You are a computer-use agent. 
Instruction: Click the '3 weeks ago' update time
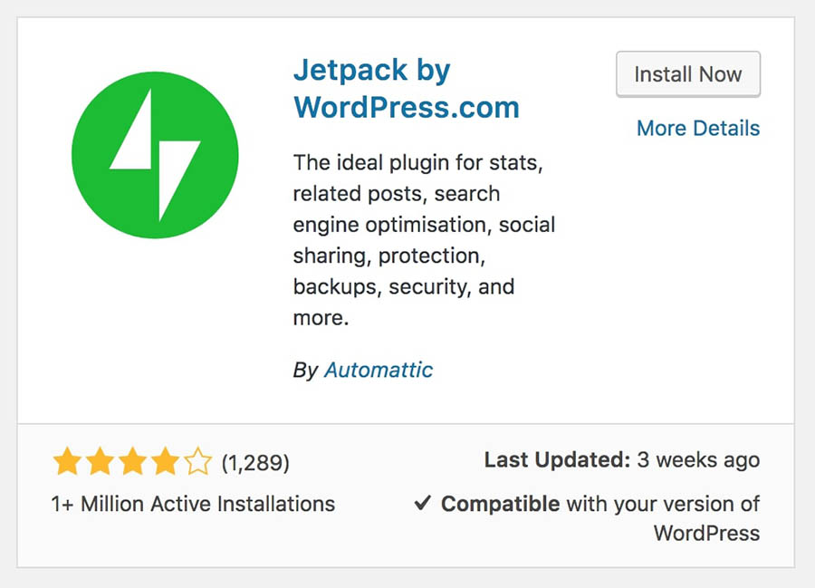coord(698,460)
